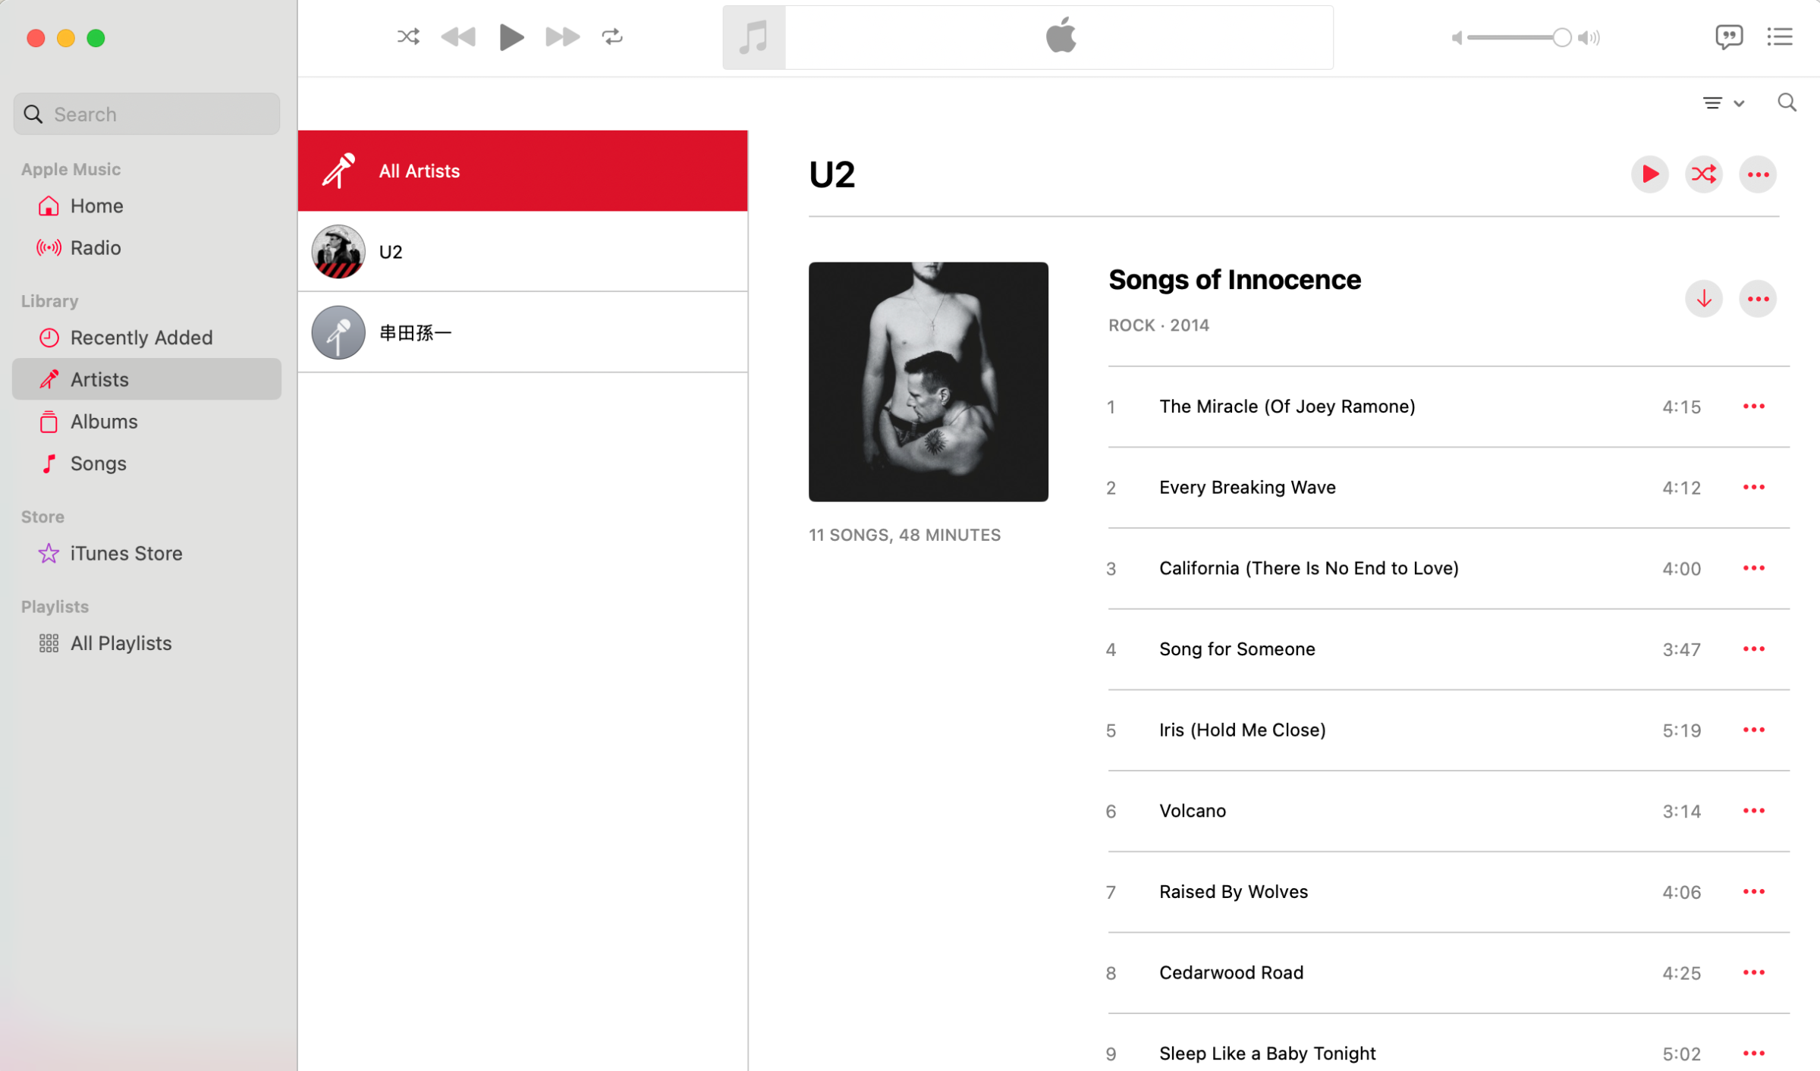Switch to the Albums library view
The image size is (1820, 1071).
pyautogui.click(x=104, y=421)
